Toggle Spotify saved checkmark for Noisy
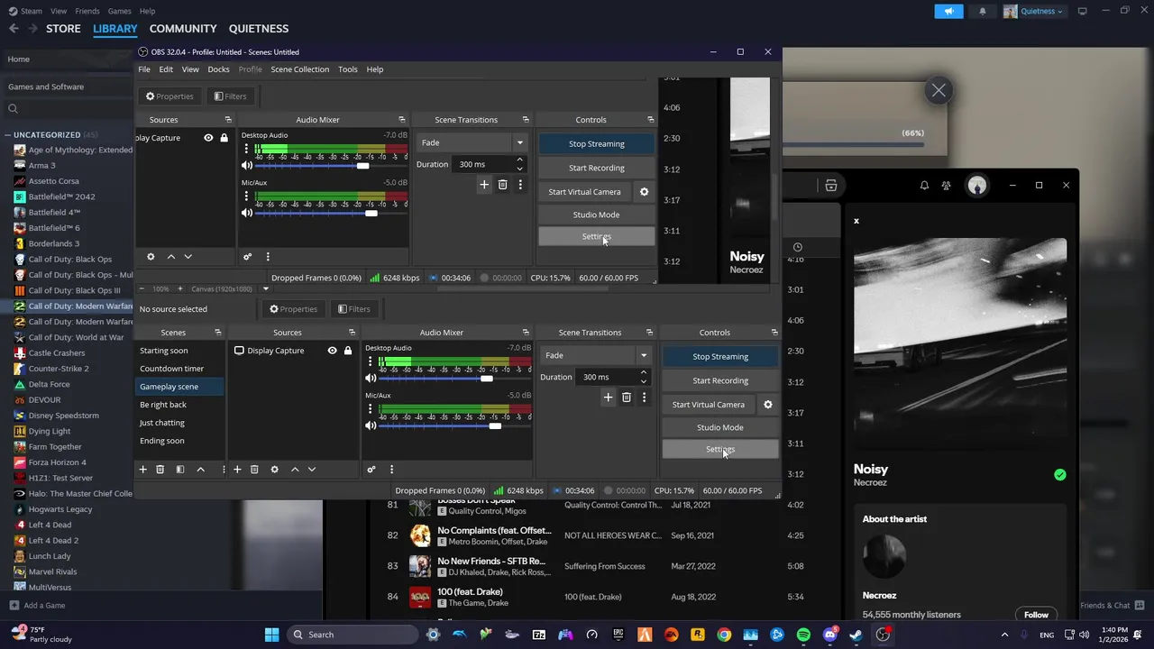 (x=1060, y=474)
